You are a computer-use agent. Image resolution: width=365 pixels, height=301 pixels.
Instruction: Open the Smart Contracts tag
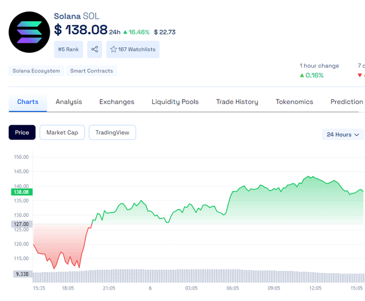[92, 71]
